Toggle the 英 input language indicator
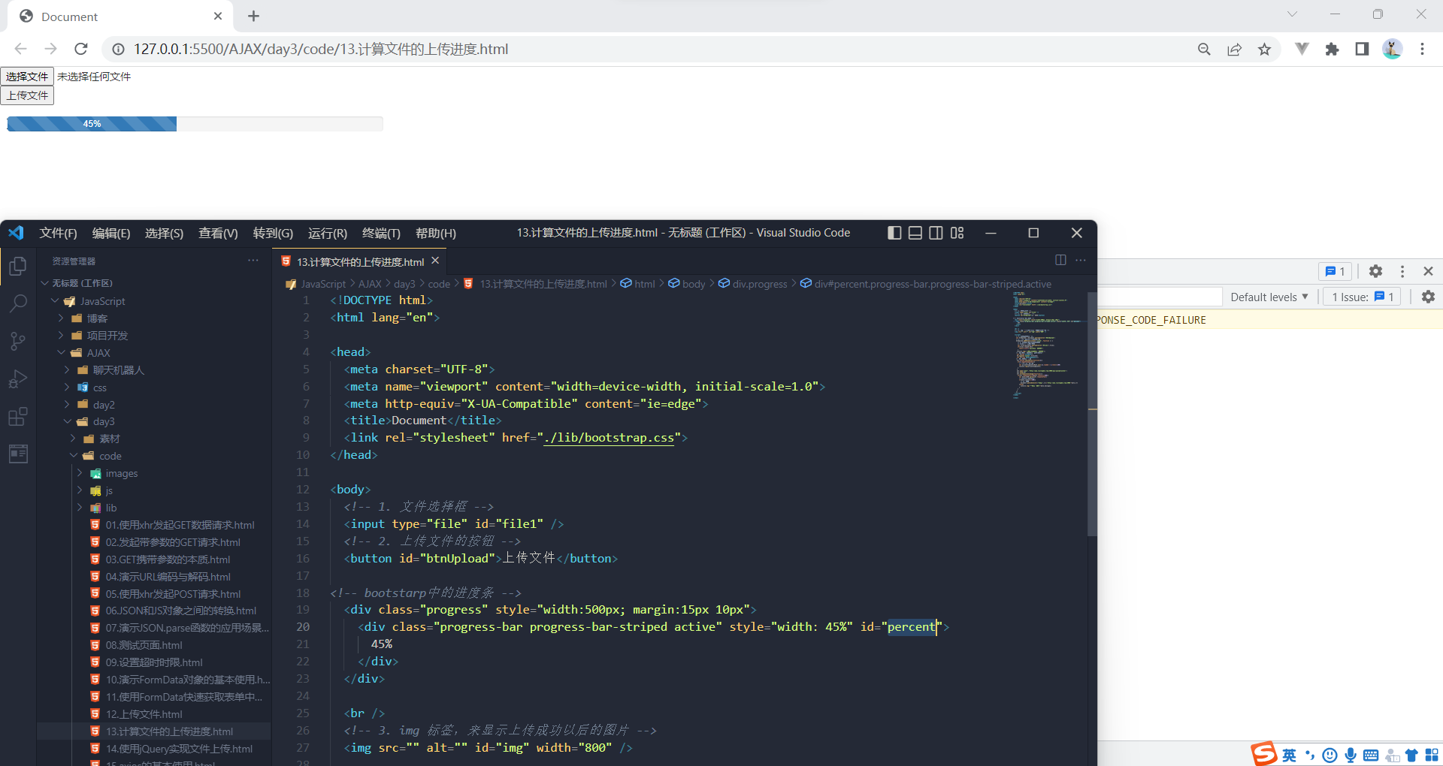This screenshot has height=766, width=1443. click(x=1289, y=755)
